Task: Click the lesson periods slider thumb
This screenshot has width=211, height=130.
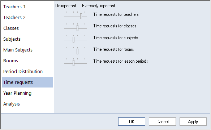Action: (73, 63)
